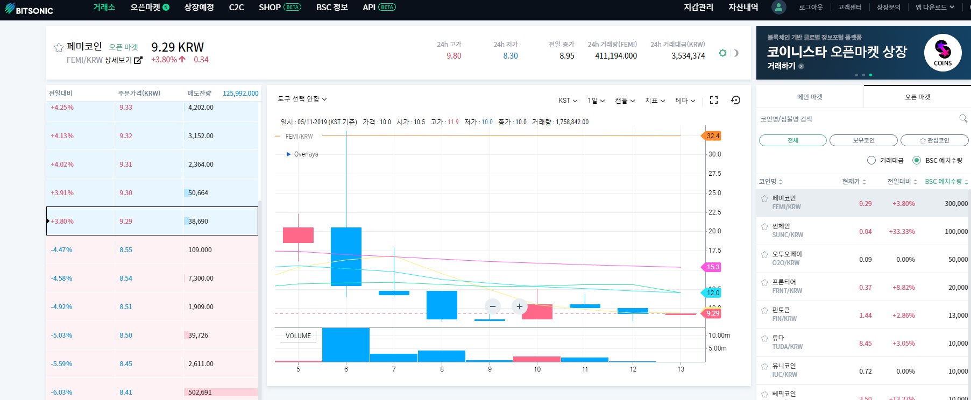Select the 거래대금 radio button

pyautogui.click(x=871, y=160)
